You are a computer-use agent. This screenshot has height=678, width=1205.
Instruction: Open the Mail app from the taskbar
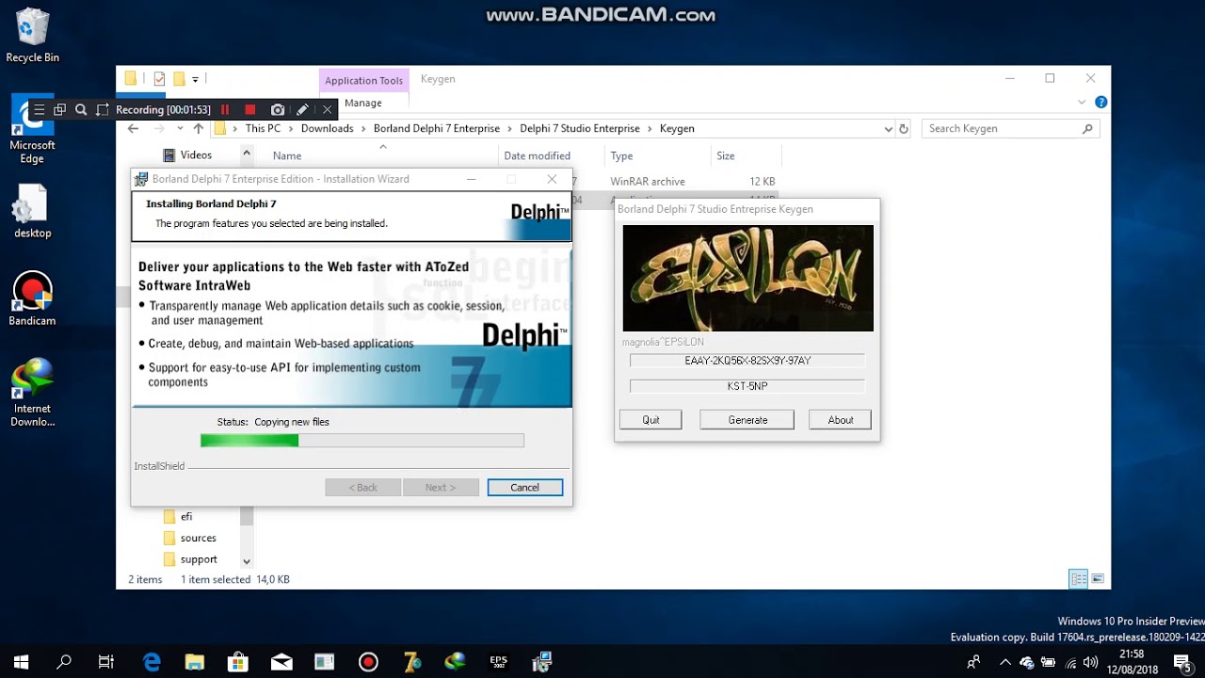281,662
